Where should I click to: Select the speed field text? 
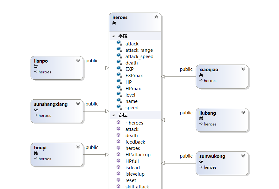[132, 108]
